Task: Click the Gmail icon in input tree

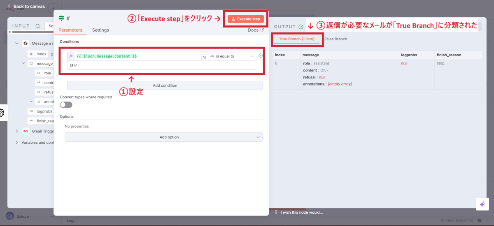Action: [26, 131]
